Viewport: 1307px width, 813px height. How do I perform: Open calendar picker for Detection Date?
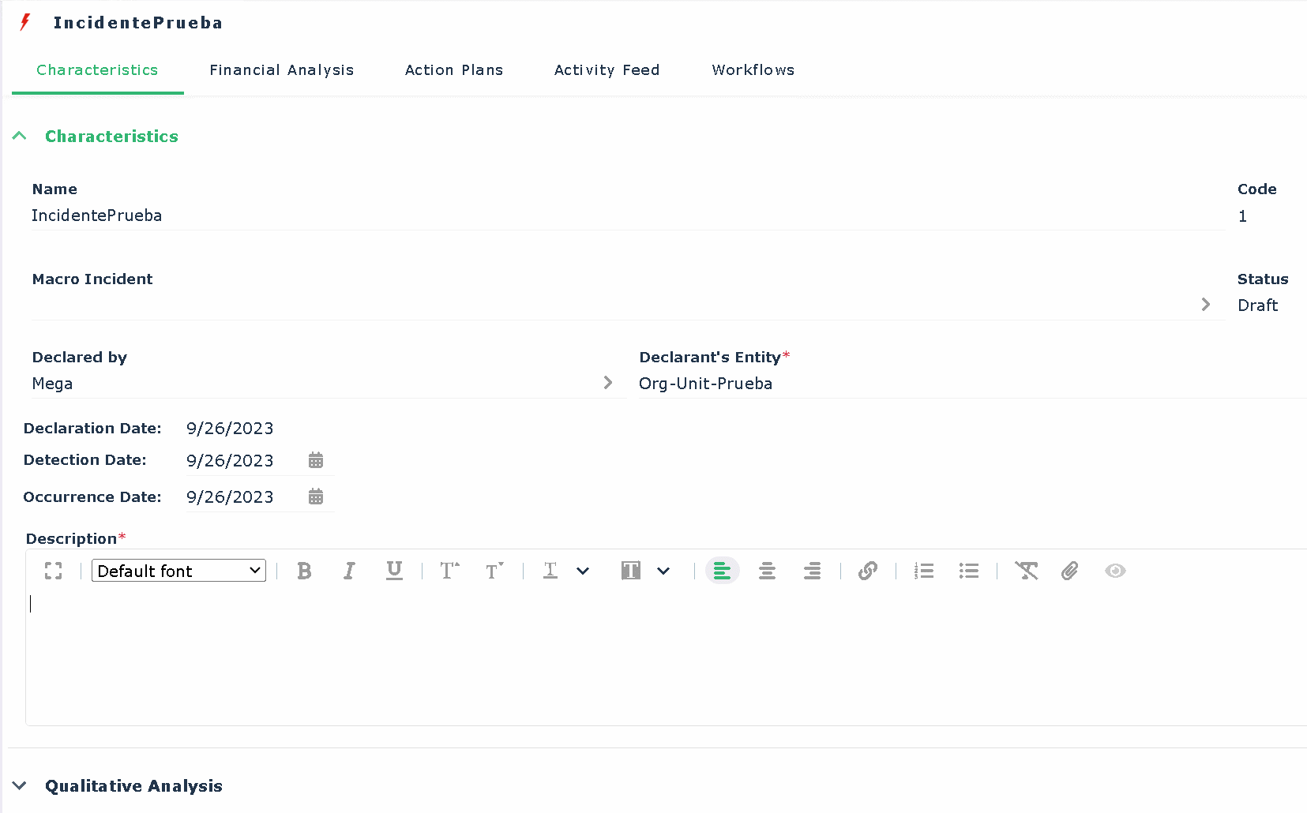coord(316,460)
